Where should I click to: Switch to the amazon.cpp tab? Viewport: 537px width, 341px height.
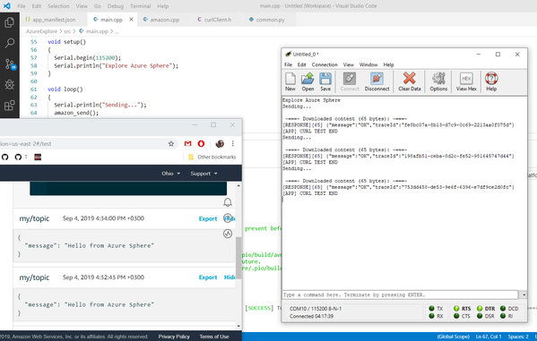point(161,20)
